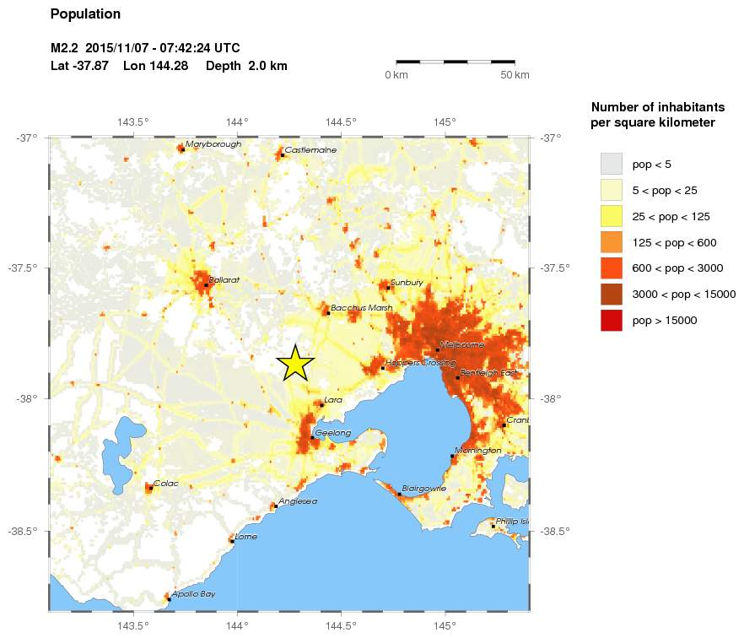The height and width of the screenshot is (638, 744).
Task: Expand the '125 < pop < 600' legend category
Action: (x=611, y=242)
